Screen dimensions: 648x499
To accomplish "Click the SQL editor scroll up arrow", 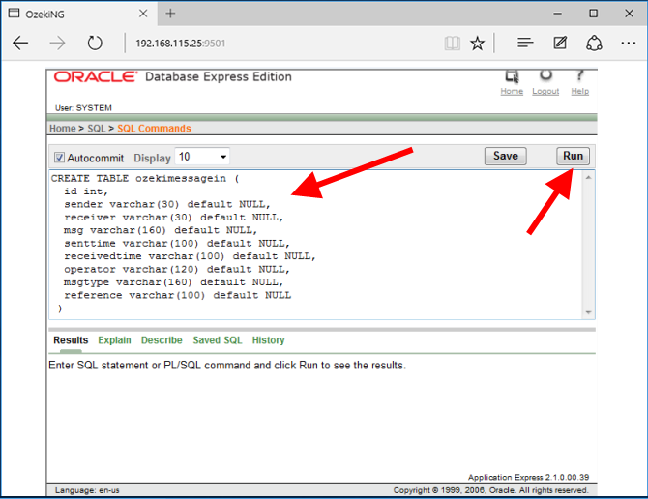I will coord(588,178).
